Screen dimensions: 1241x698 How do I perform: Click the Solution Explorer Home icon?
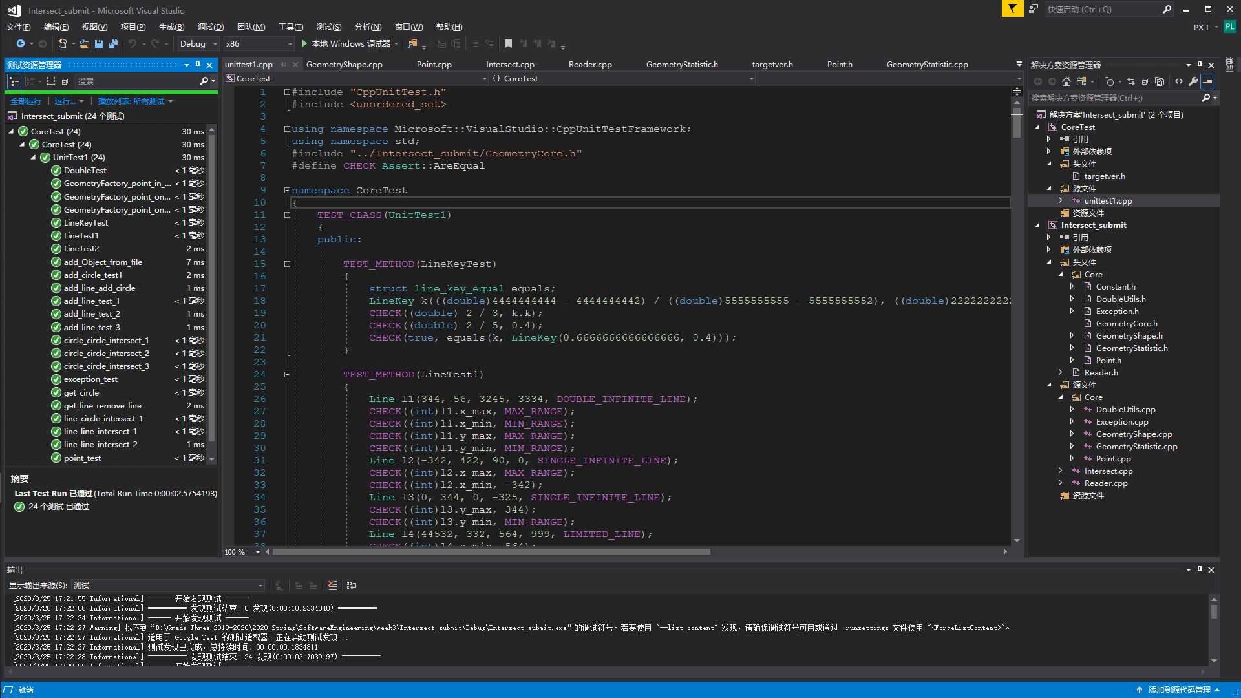coord(1066,81)
